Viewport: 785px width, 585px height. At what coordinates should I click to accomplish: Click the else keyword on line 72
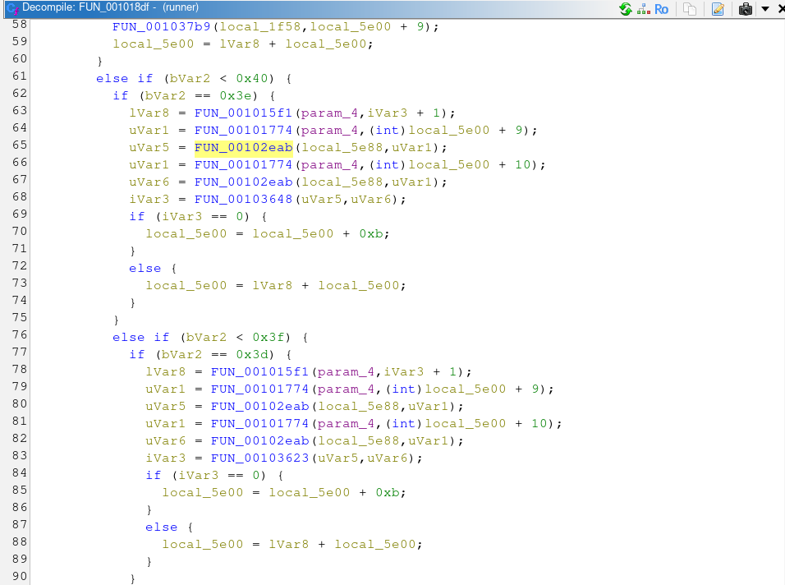click(x=145, y=269)
